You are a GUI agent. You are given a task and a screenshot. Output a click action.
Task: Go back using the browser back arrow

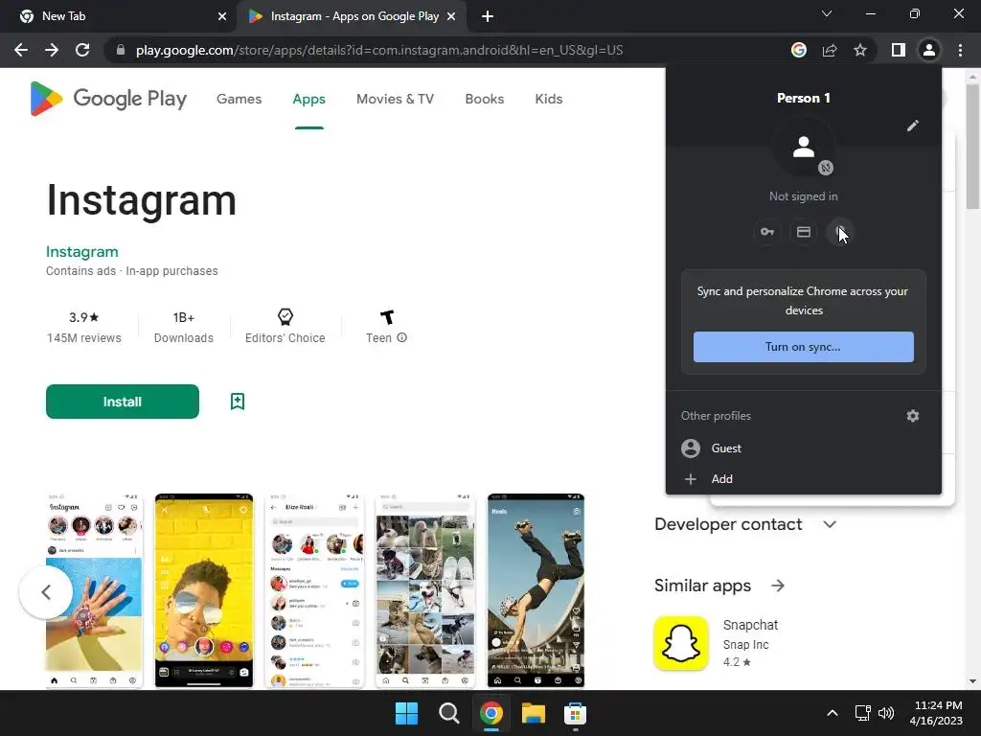pyautogui.click(x=21, y=50)
